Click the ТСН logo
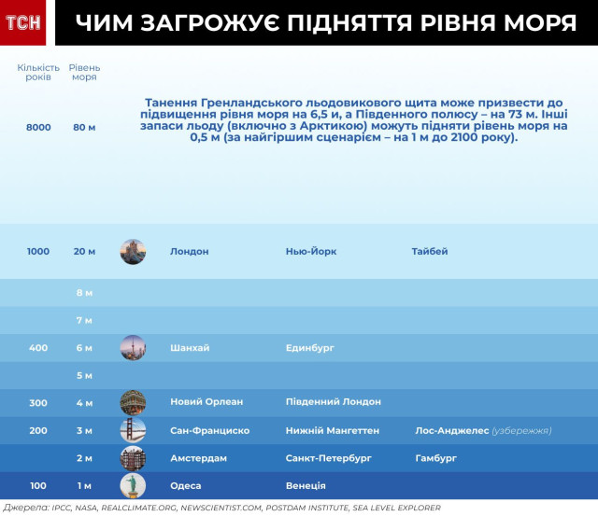The image size is (598, 516). 23,23
